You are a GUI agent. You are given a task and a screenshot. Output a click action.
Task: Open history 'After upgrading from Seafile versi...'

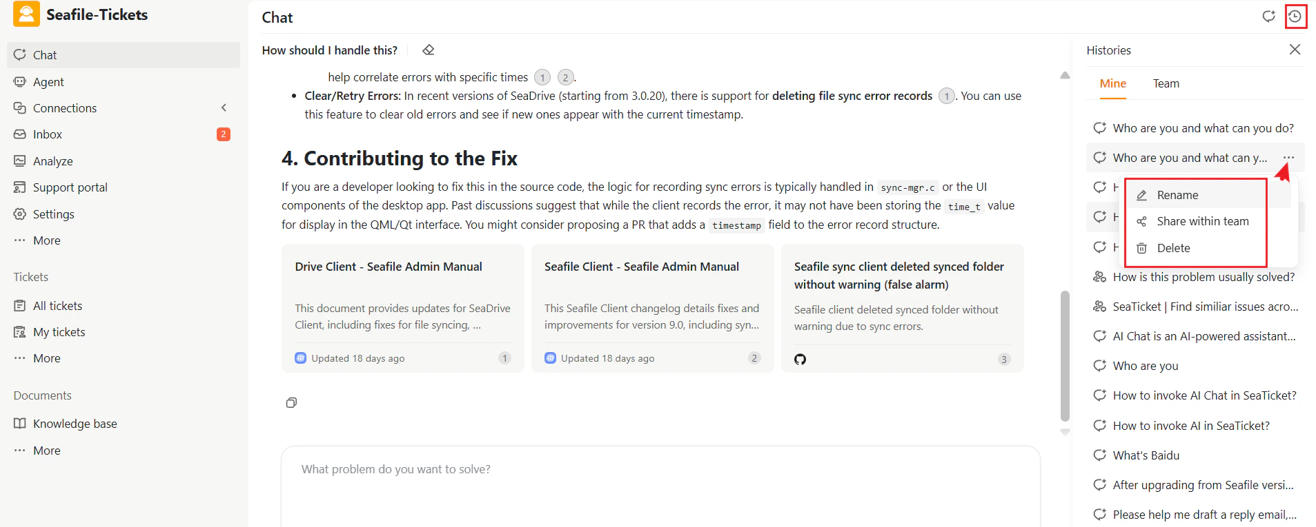point(1195,485)
